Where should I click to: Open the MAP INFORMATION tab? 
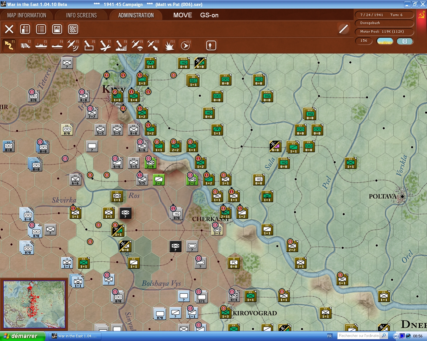[27, 15]
